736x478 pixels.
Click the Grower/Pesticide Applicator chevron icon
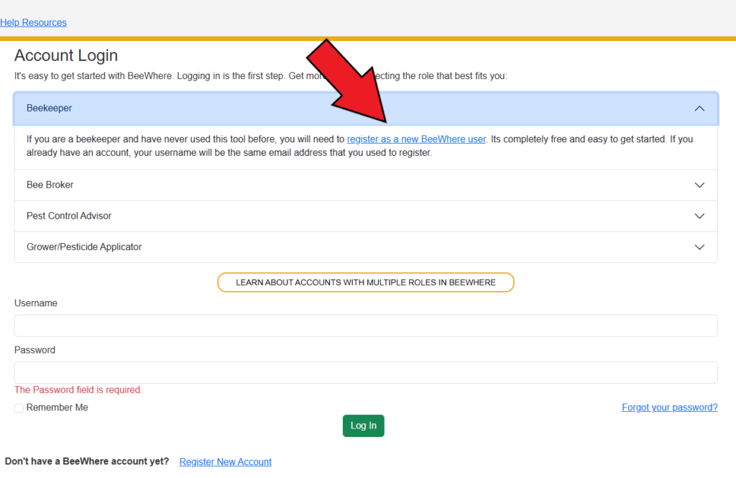699,247
